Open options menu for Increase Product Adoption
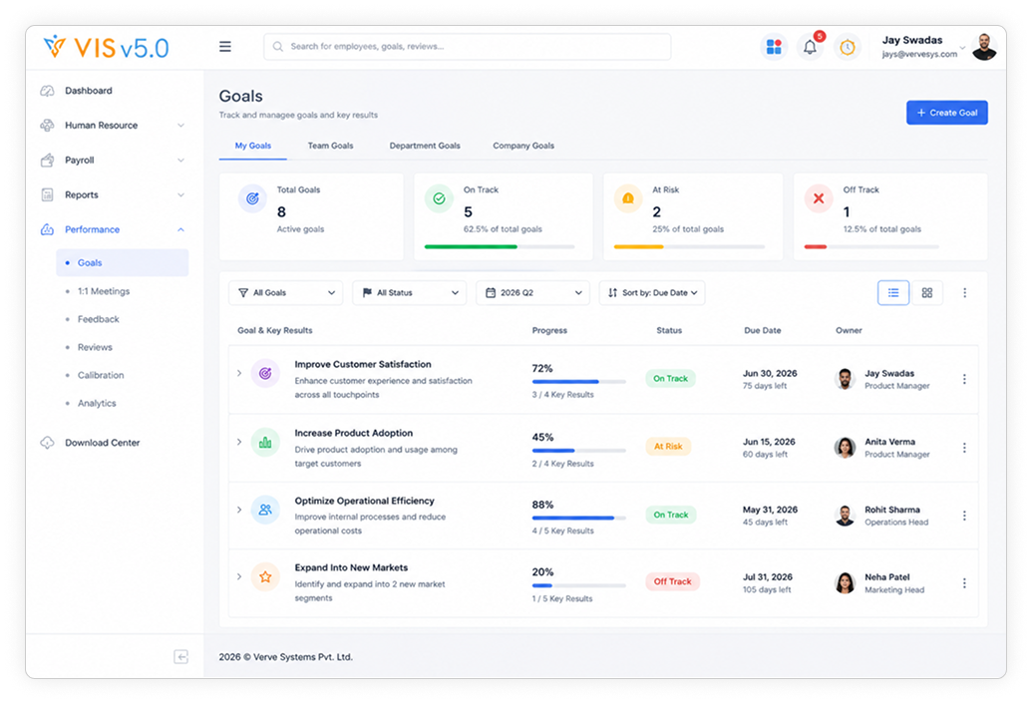1032x704 pixels. (964, 448)
